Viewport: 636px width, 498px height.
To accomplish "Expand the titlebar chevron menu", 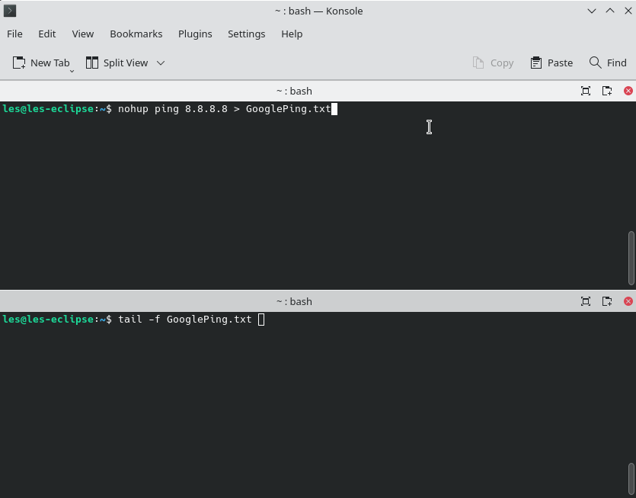I will click(591, 11).
